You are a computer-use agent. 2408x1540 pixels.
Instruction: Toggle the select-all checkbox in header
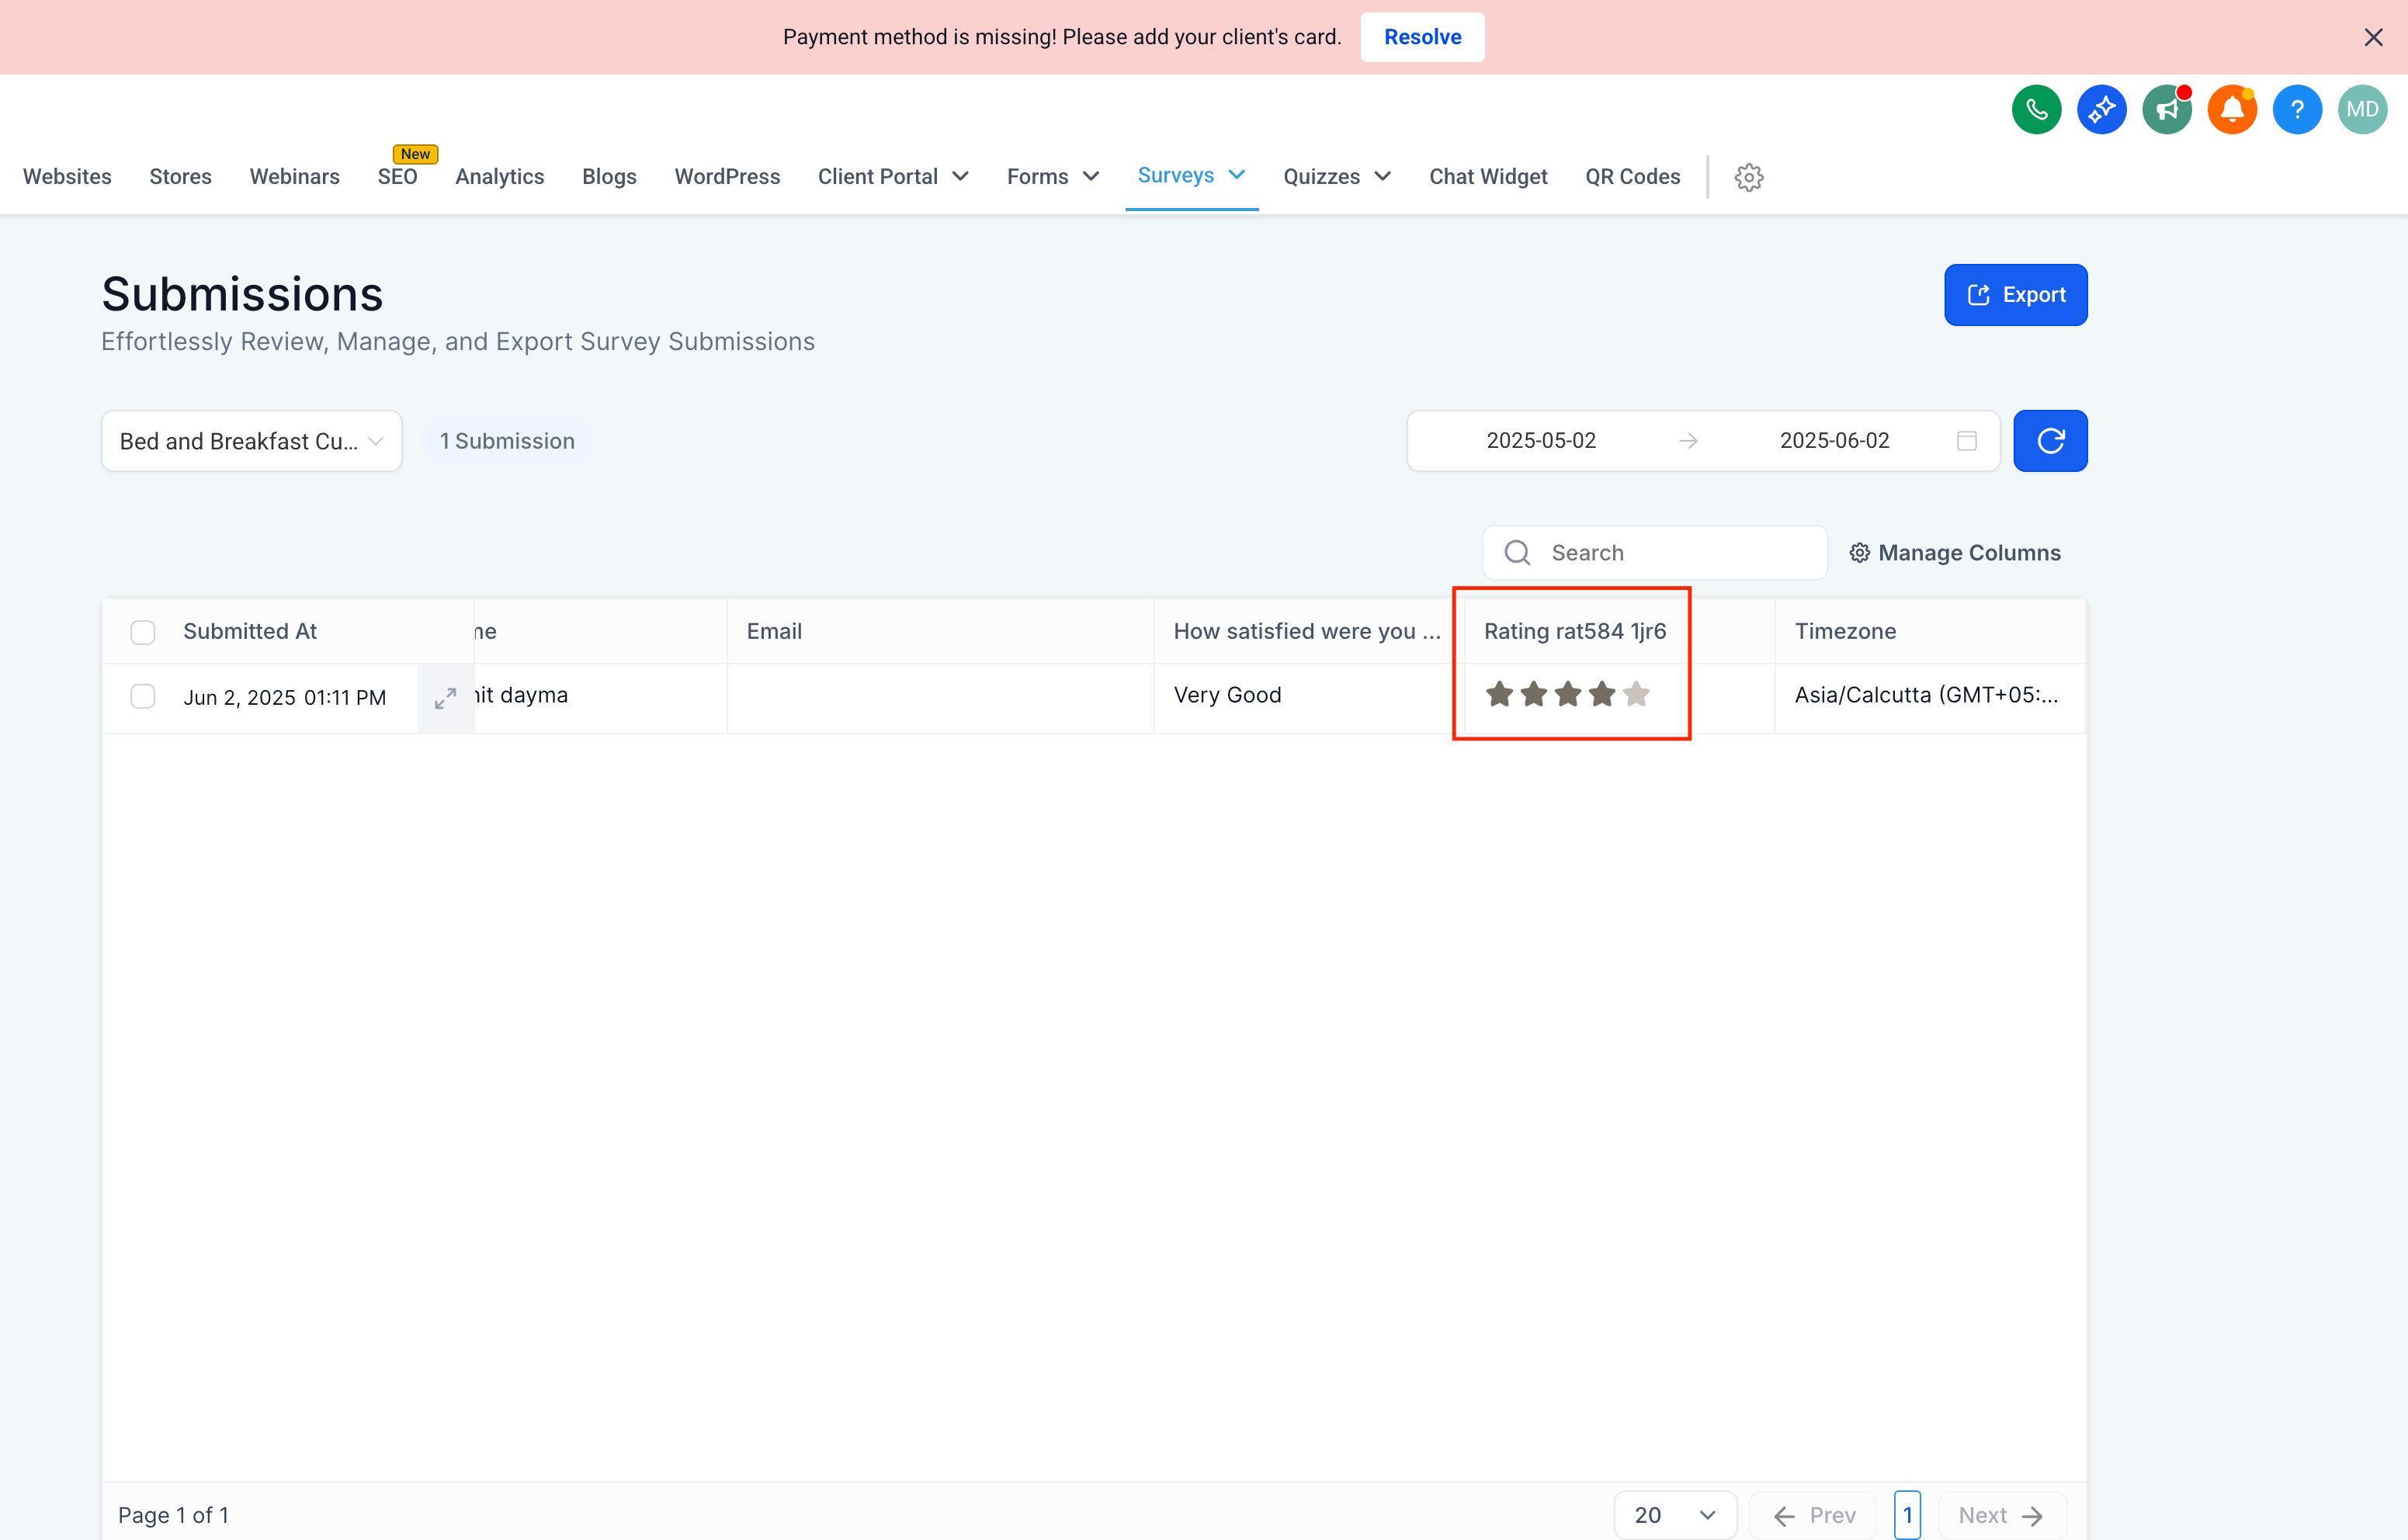tap(143, 632)
